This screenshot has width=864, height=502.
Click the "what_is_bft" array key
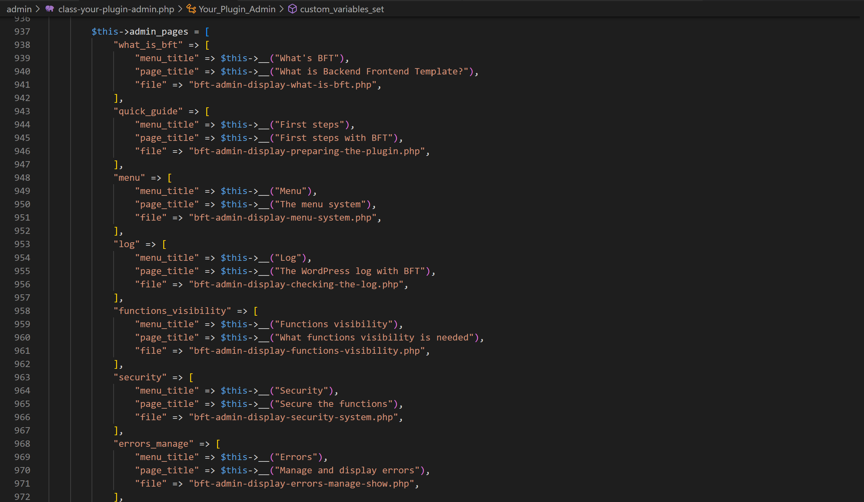(148, 45)
